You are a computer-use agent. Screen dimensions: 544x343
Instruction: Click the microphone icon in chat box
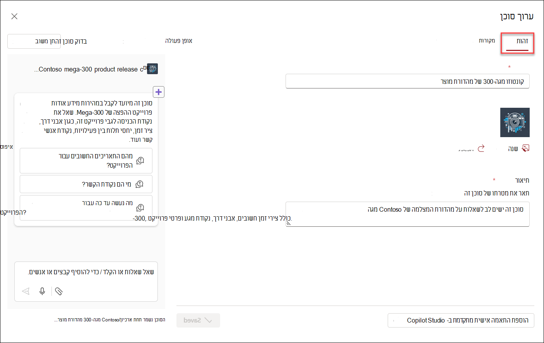pyautogui.click(x=42, y=291)
